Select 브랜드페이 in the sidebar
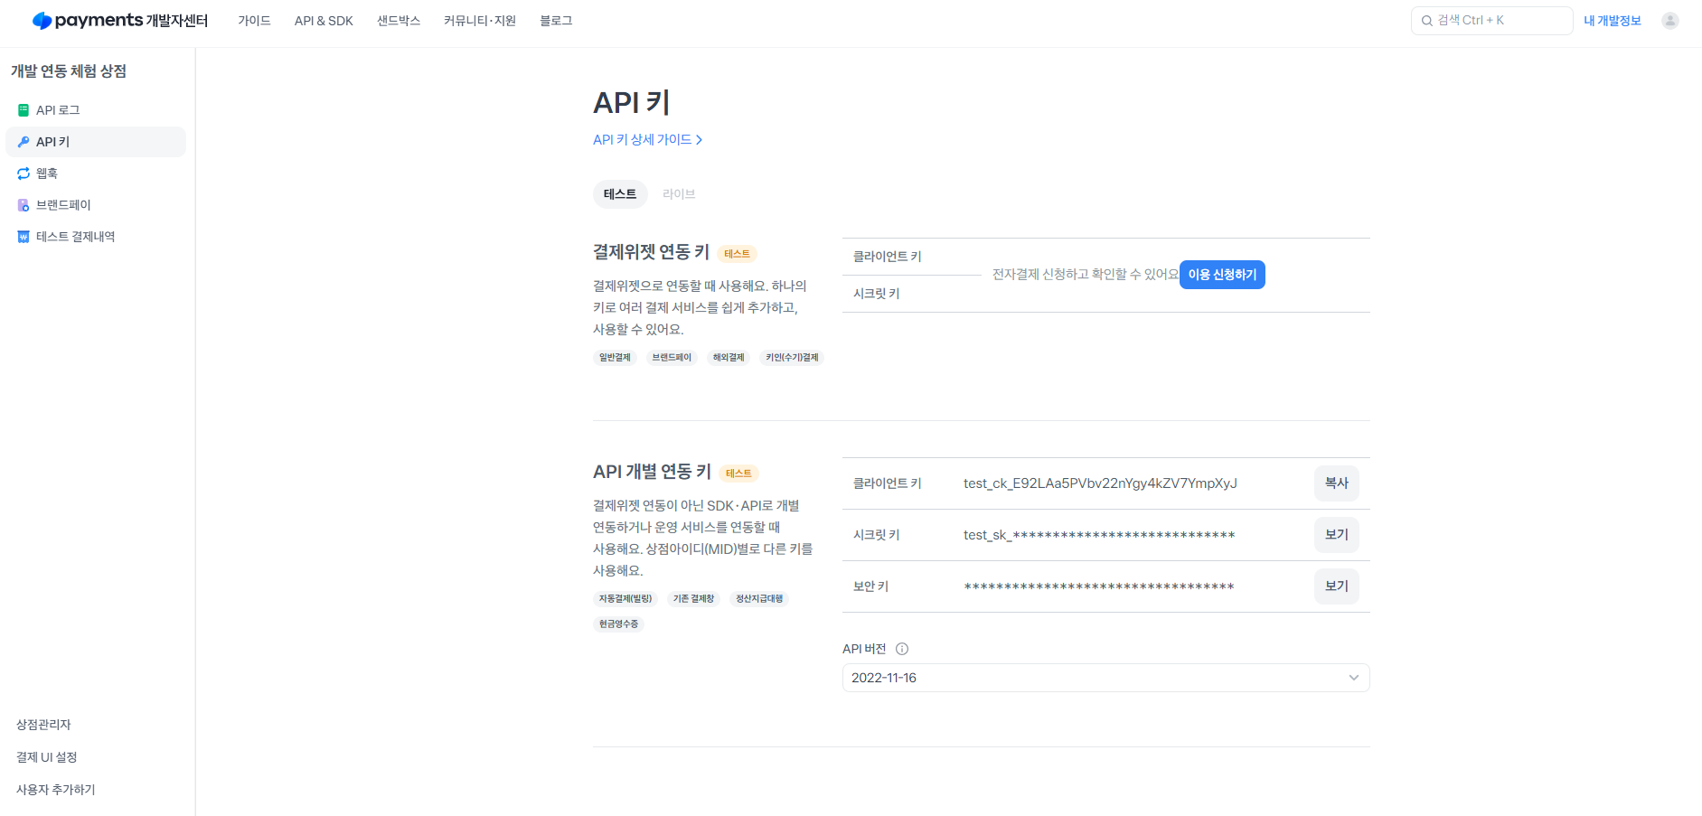This screenshot has height=816, width=1702. coord(96,205)
